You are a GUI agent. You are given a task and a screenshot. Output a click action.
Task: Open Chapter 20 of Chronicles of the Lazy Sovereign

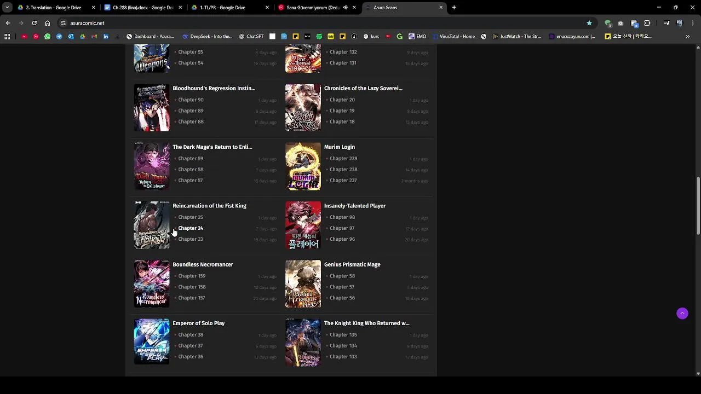click(342, 100)
